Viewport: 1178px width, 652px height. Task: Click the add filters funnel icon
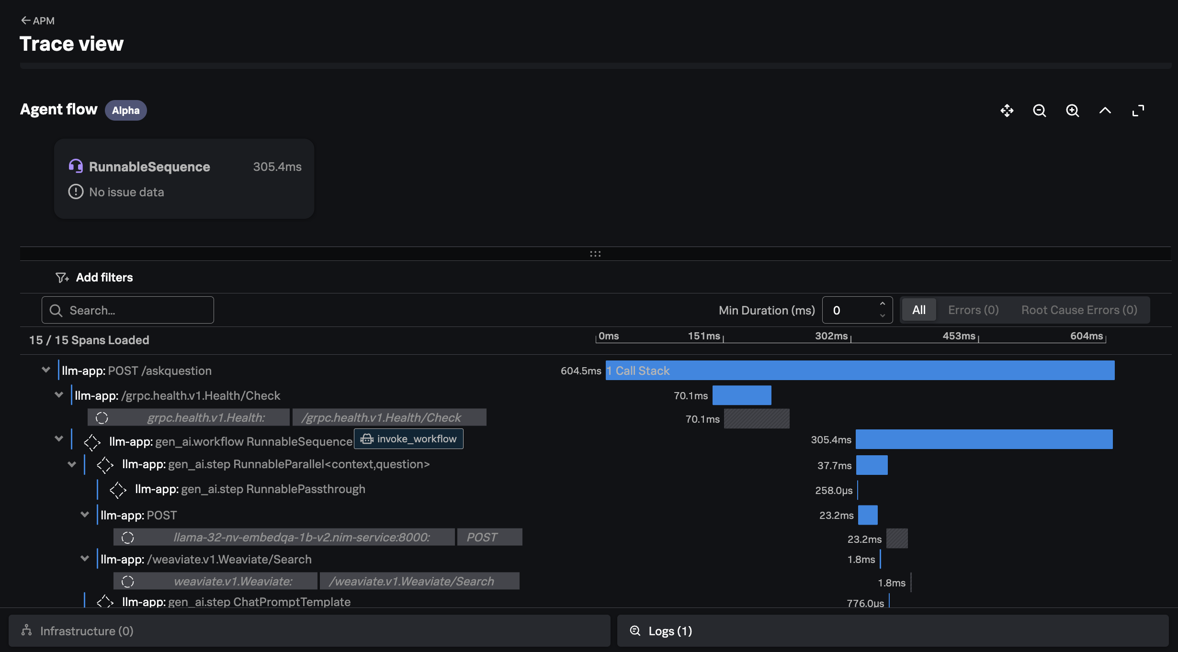62,278
